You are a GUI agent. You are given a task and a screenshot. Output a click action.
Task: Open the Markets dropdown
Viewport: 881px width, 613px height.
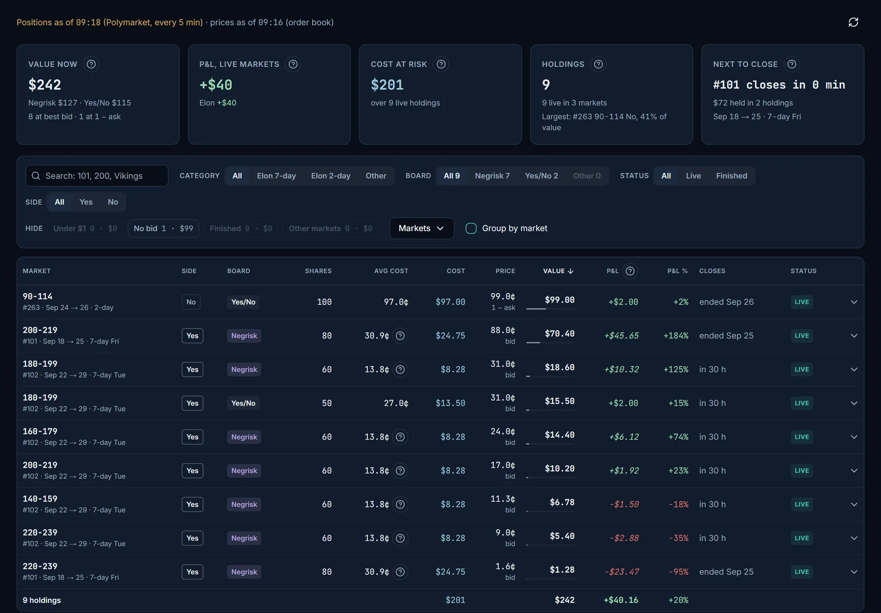coord(421,228)
